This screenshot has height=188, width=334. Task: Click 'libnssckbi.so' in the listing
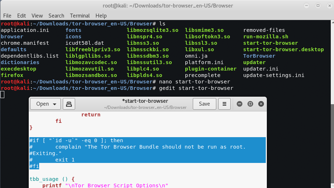pyautogui.click(x=148, y=49)
